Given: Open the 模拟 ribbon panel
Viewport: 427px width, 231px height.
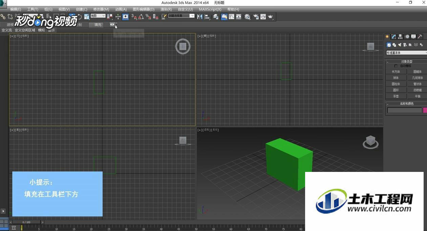Looking at the screenshot, I should tap(41, 30).
